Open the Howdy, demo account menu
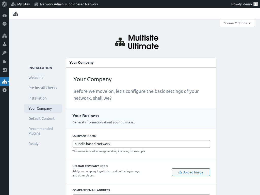The width and height of the screenshot is (260, 195). coord(245,4)
